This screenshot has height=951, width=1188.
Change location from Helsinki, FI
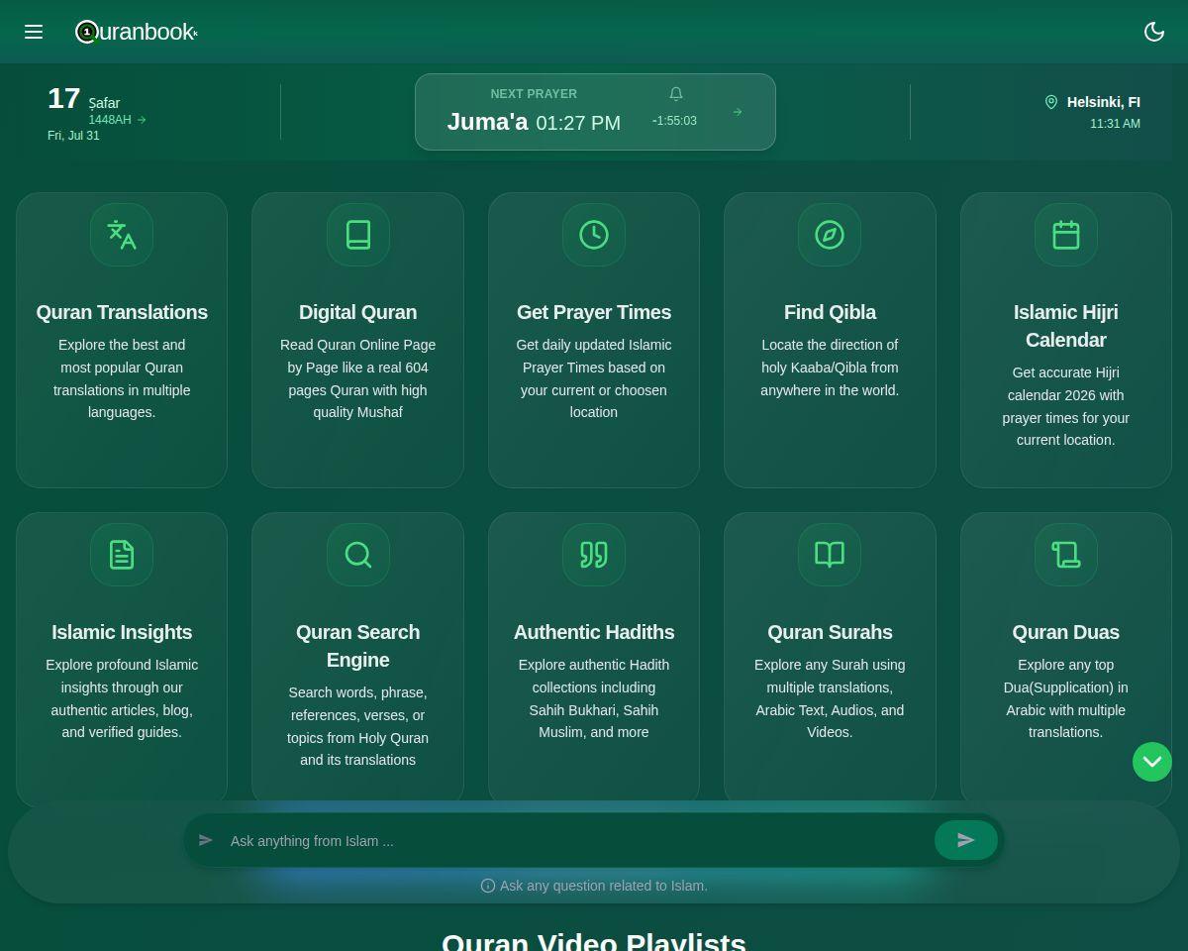1093,102
